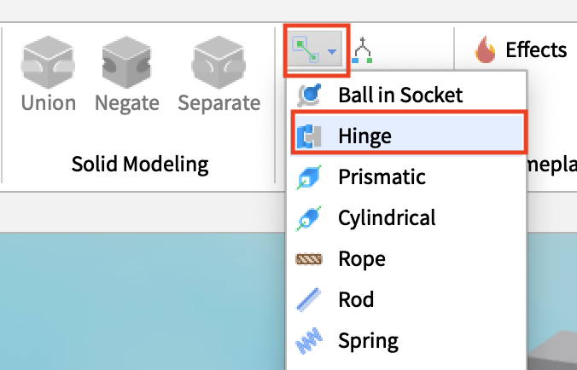The image size is (577, 370).
Task: Click the partially hidden Gameplay group label
Action: tap(551, 164)
